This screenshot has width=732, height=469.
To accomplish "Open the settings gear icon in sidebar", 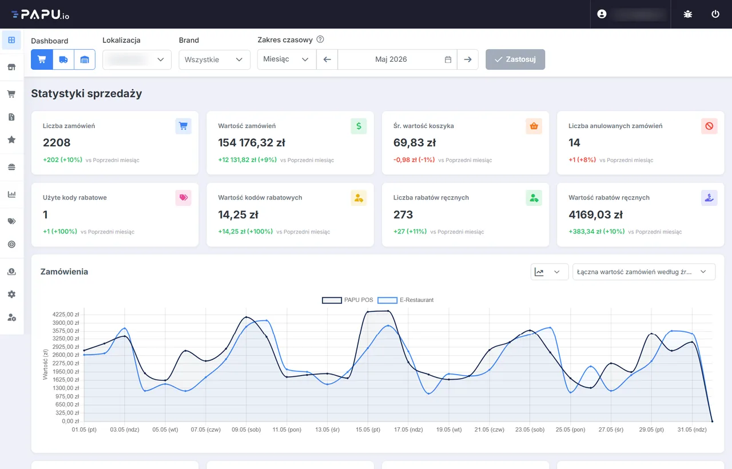I will [x=11, y=294].
